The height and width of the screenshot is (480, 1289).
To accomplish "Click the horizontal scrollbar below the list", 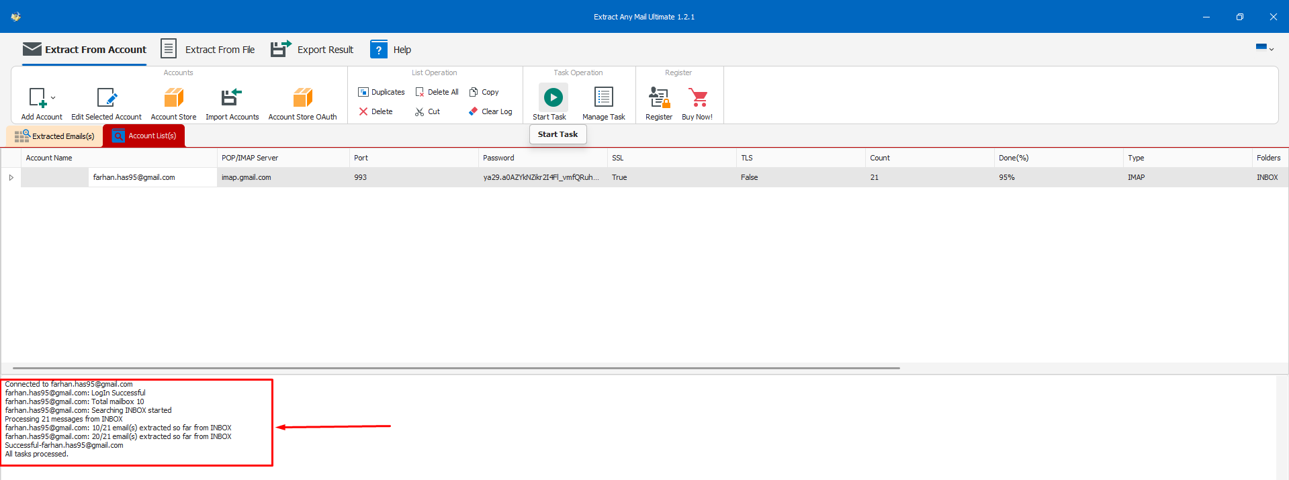I will point(455,368).
